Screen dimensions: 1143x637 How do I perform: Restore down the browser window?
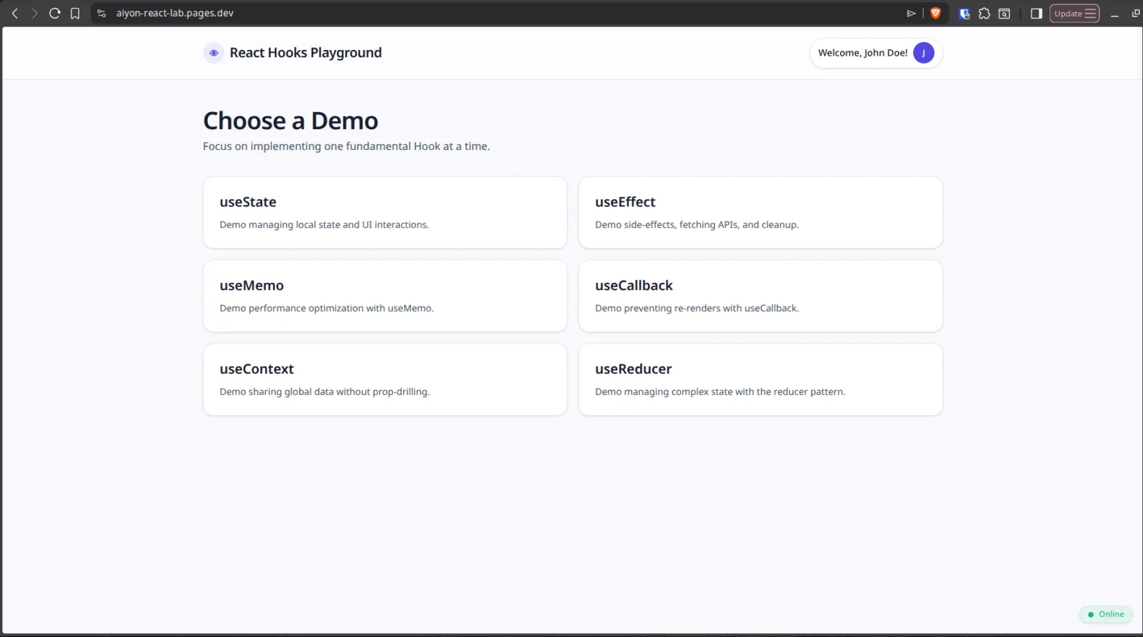coord(1136,14)
